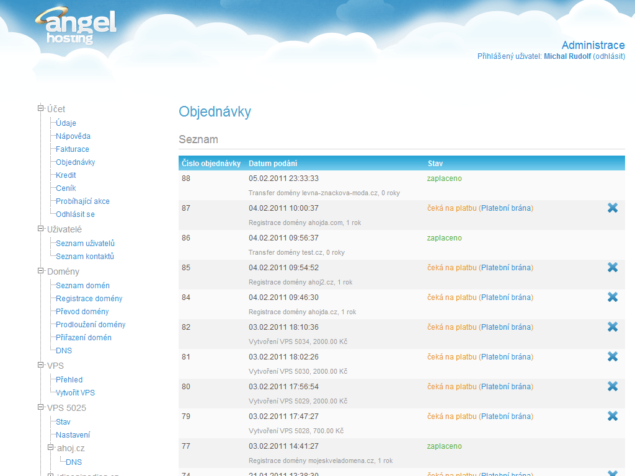Click delete icon for order 82
The image size is (635, 476).
coord(612,327)
